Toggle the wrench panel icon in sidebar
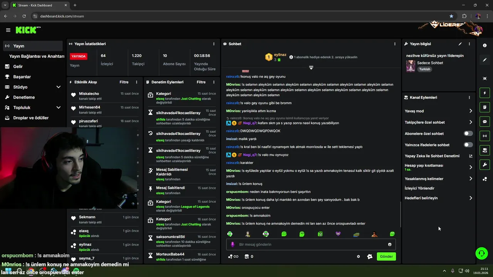This screenshot has height=277, width=493. (x=485, y=165)
